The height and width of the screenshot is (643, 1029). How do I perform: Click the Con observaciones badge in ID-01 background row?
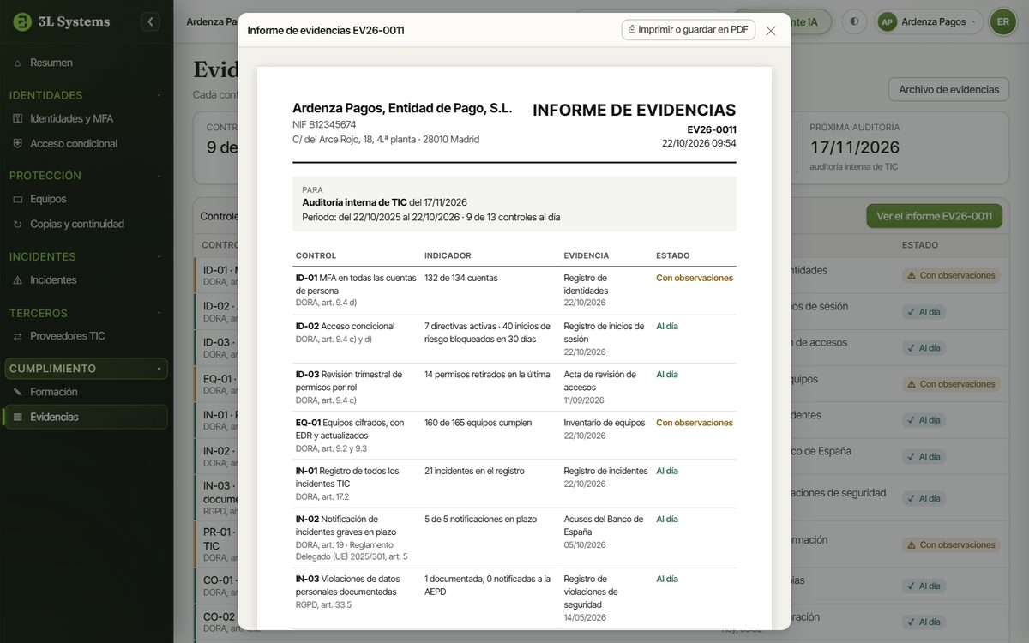[x=951, y=275]
